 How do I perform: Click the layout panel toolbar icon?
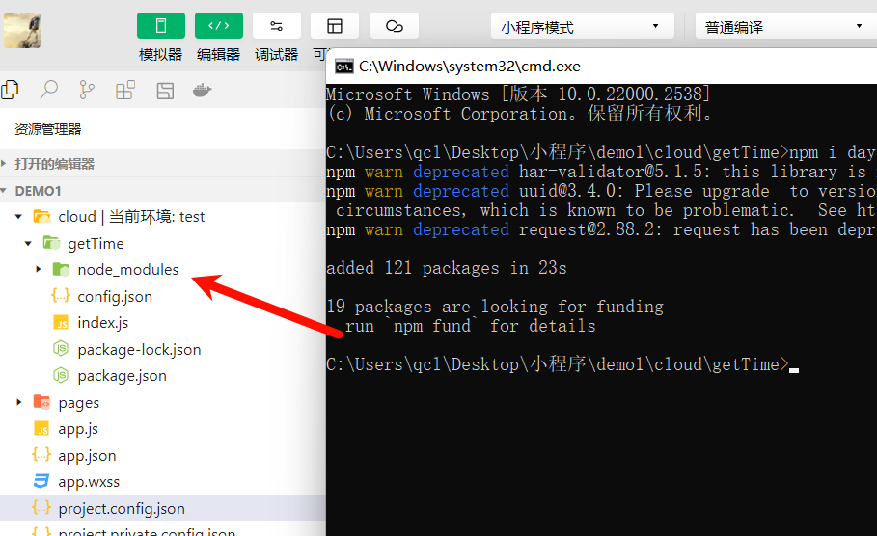click(x=335, y=26)
